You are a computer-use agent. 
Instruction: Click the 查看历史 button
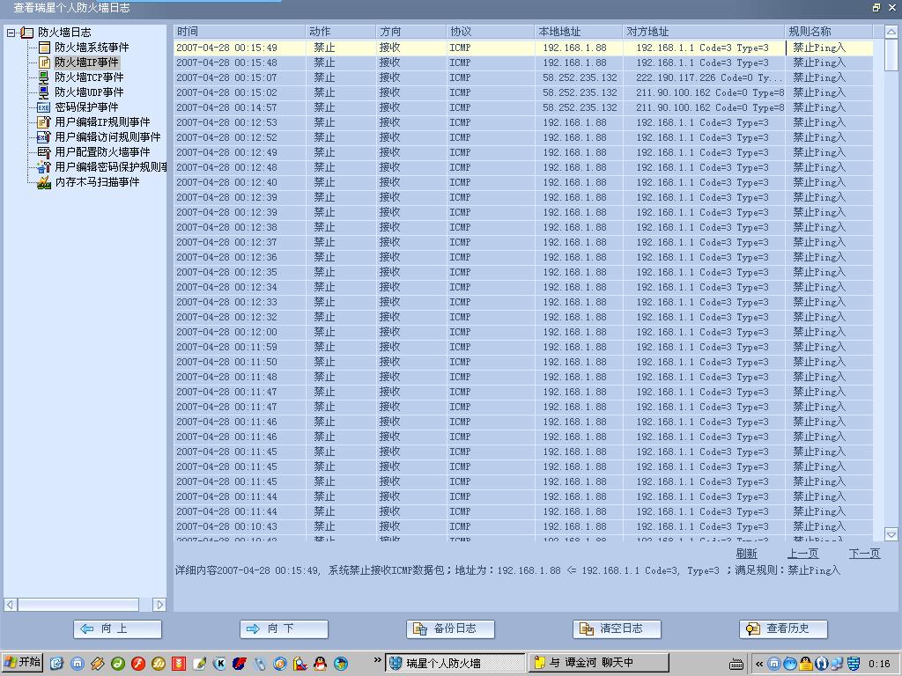click(783, 628)
